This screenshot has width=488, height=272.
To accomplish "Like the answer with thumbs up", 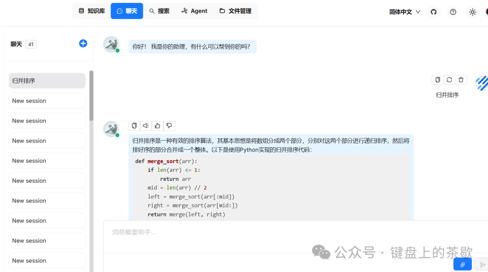I will pyautogui.click(x=157, y=126).
